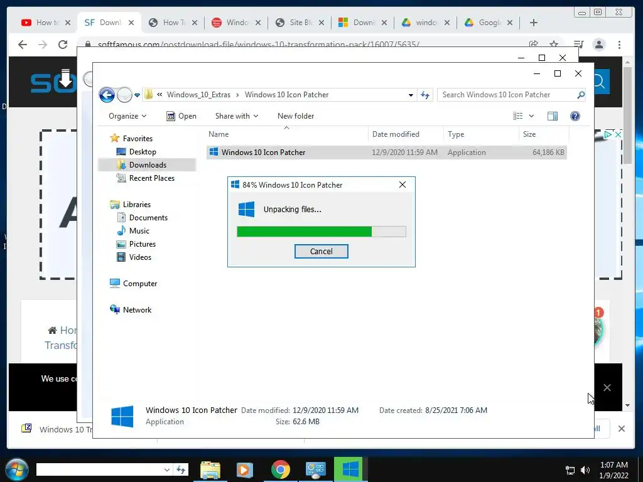643x482 pixels.
Task: Open the Windows Start orb
Action: tap(17, 469)
